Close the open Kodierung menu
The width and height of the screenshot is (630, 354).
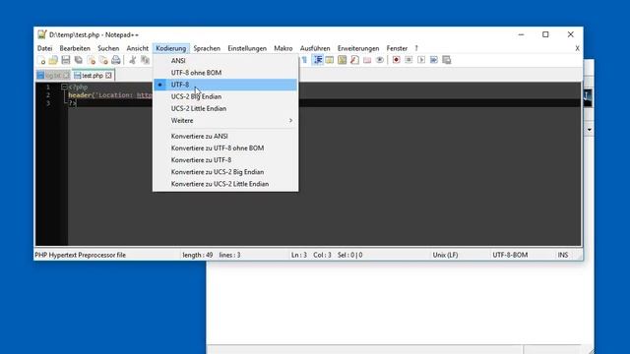pyautogui.click(x=170, y=48)
